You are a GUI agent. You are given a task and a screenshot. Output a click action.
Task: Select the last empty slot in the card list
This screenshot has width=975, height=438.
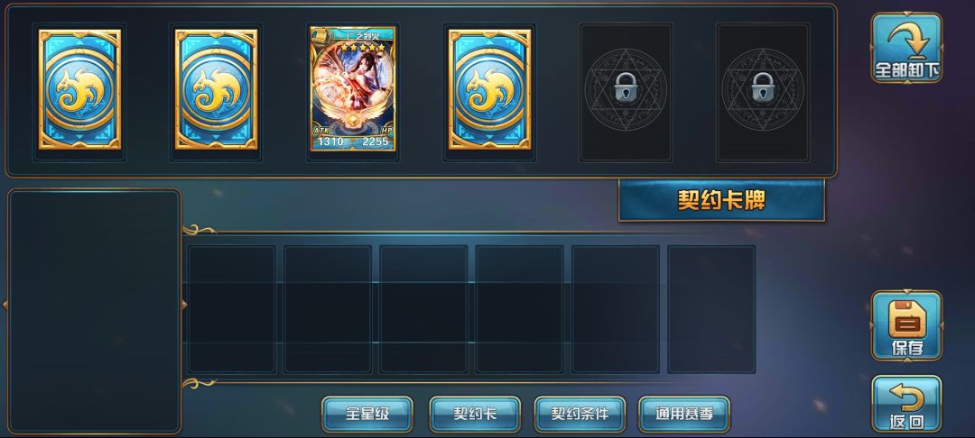point(711,309)
